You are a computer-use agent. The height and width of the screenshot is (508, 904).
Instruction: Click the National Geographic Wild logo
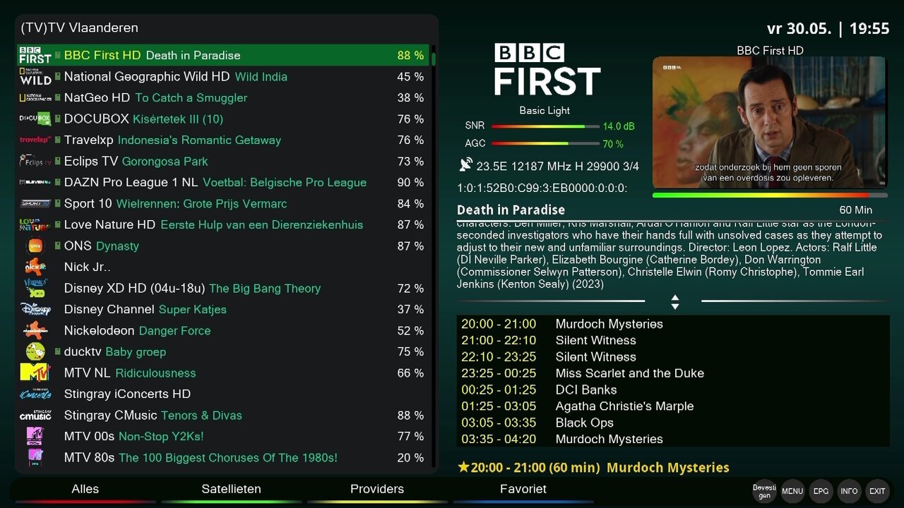[x=35, y=76]
